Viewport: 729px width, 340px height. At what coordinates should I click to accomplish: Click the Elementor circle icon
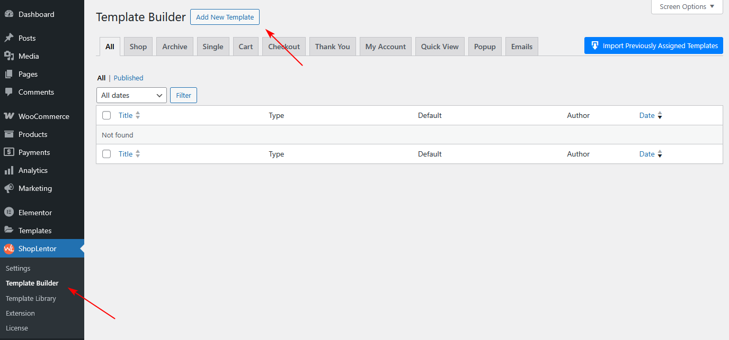pos(9,213)
